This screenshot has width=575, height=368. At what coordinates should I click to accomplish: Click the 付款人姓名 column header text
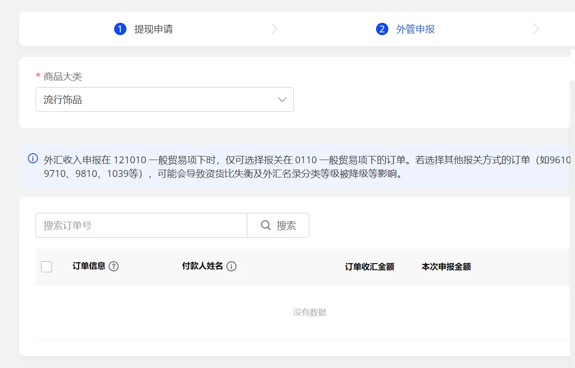pos(203,266)
